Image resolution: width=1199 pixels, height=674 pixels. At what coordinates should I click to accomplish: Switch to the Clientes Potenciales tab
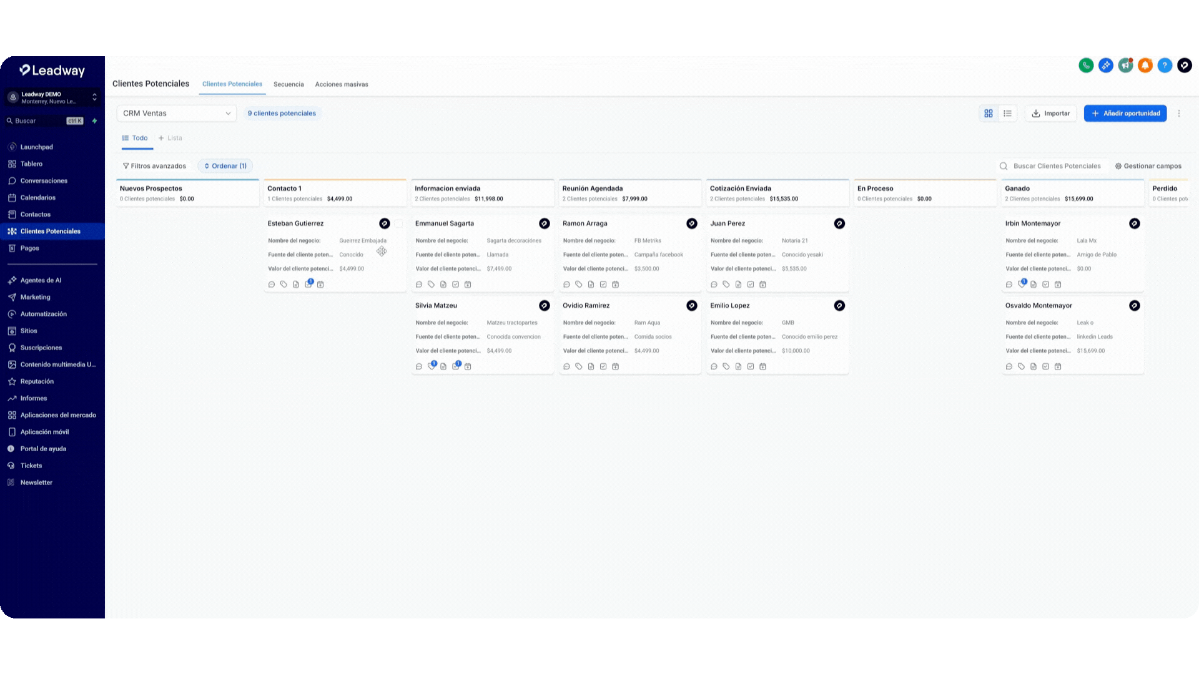click(x=232, y=84)
